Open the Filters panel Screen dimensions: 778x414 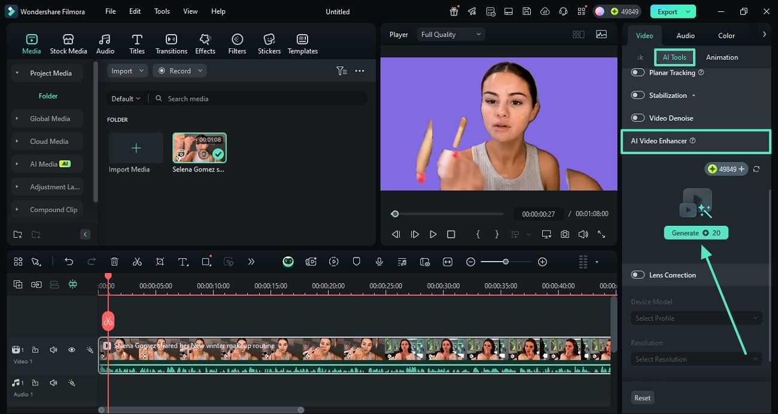pyautogui.click(x=237, y=44)
